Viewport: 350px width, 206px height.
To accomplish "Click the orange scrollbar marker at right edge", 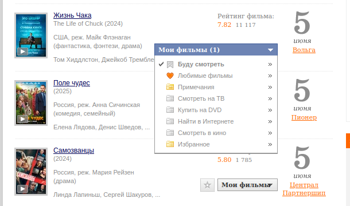I will pyautogui.click(x=348, y=141).
